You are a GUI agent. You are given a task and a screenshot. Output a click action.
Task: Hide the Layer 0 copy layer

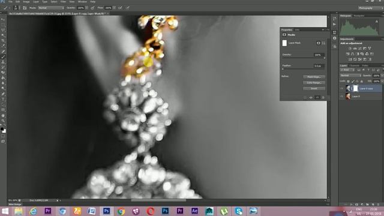tap(342, 88)
